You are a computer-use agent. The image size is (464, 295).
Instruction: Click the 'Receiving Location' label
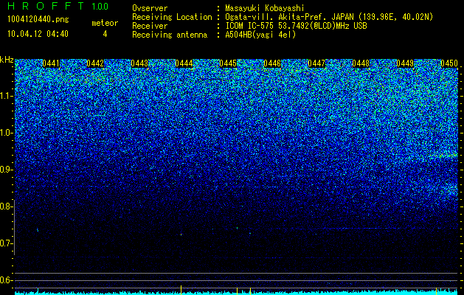(x=172, y=17)
